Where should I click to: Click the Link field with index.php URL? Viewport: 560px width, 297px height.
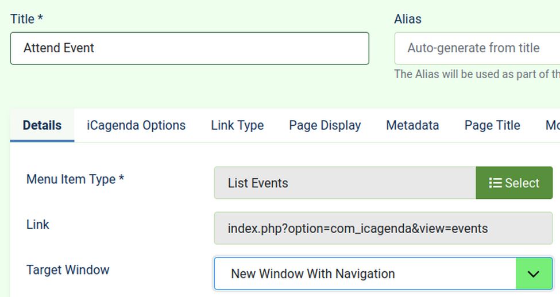pyautogui.click(x=383, y=229)
